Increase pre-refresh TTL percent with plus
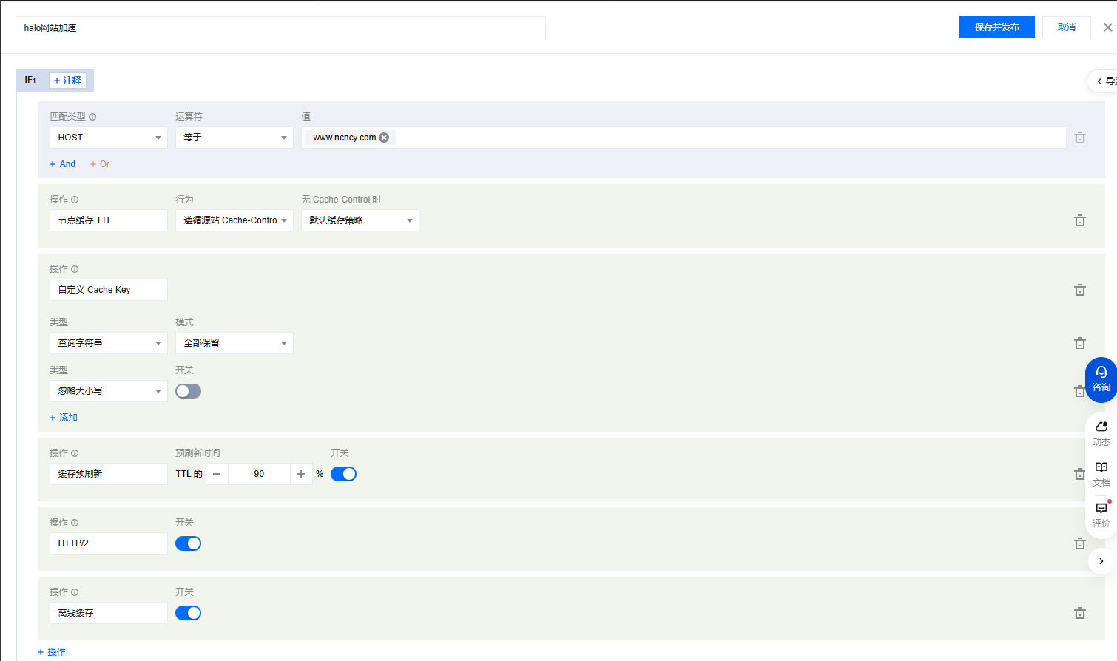Viewport: 1117px width, 661px height. tap(301, 474)
